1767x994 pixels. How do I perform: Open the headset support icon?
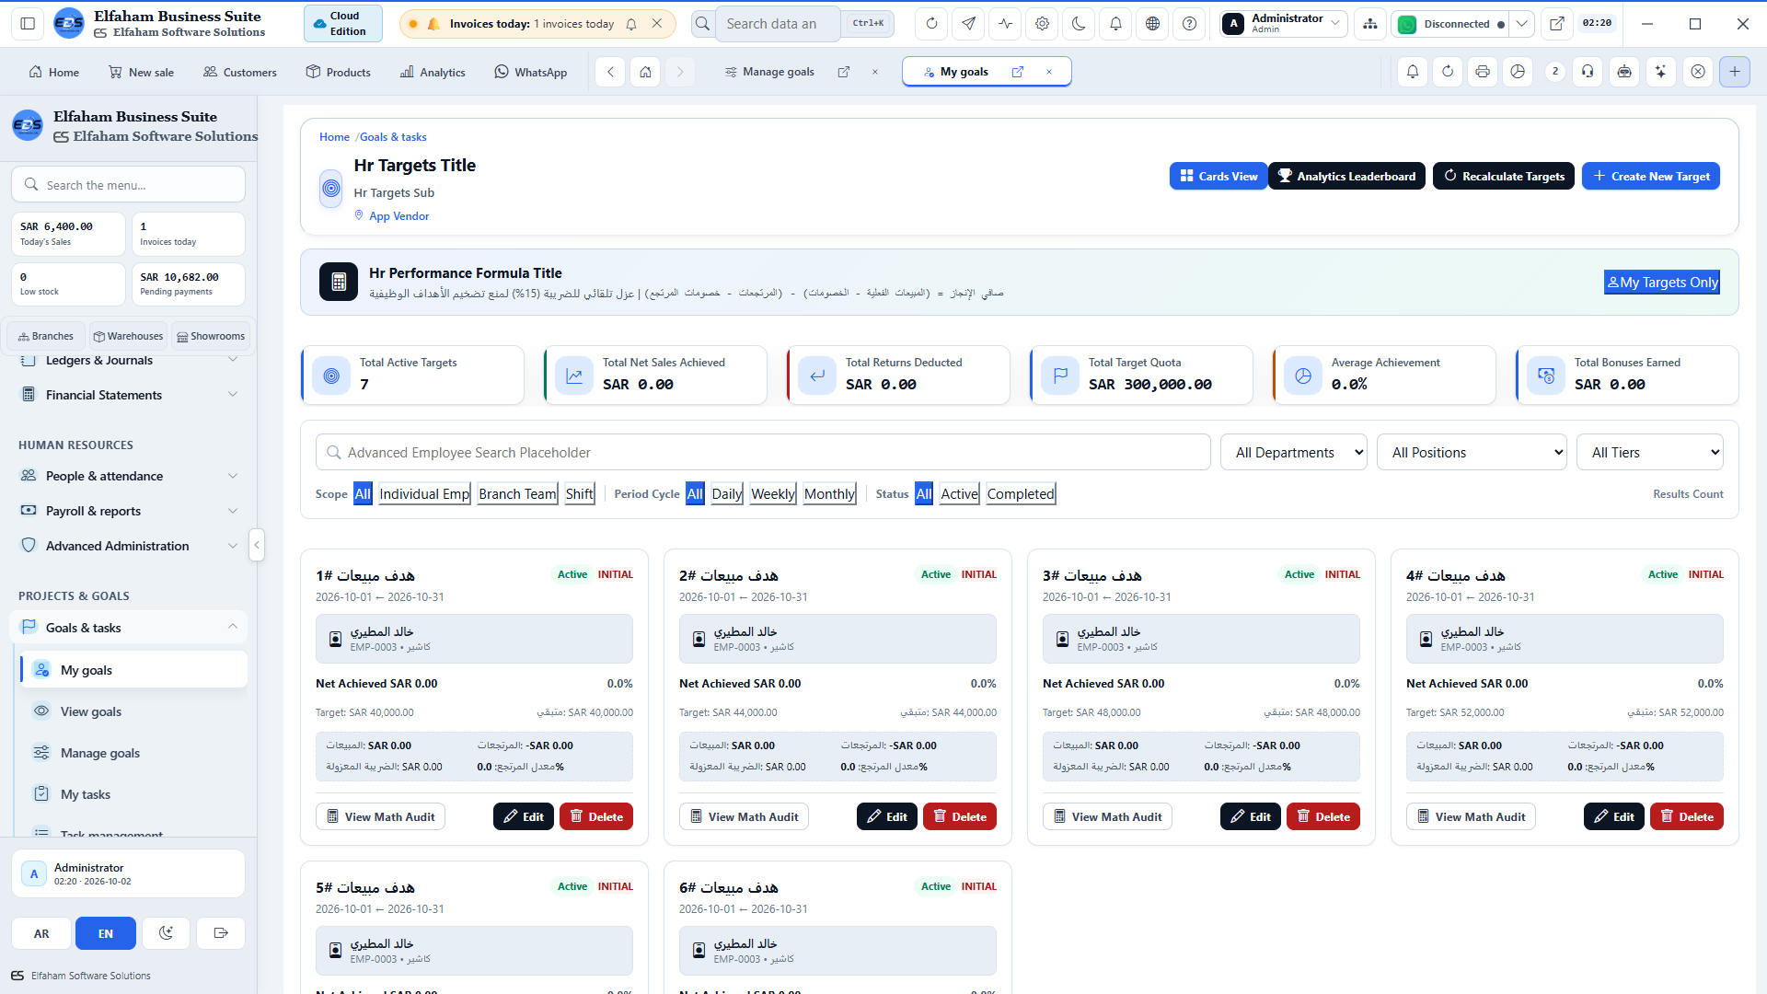coord(1588,72)
